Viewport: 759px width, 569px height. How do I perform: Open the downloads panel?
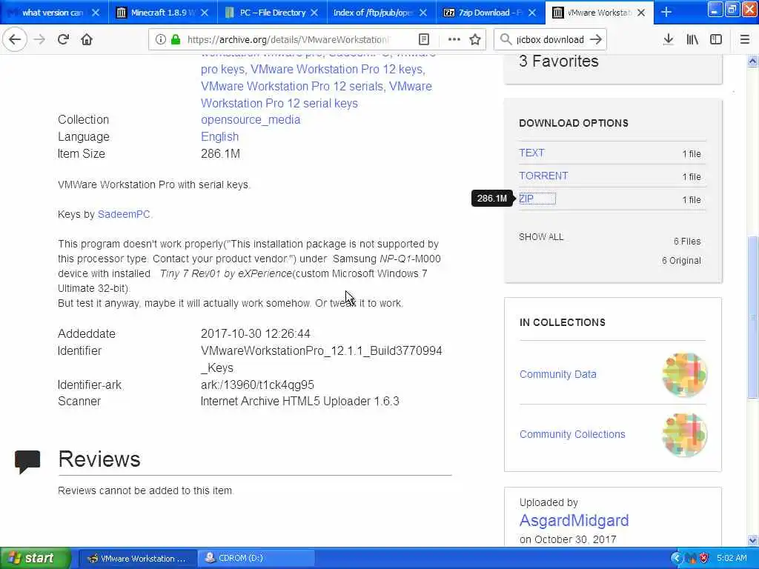coord(668,39)
